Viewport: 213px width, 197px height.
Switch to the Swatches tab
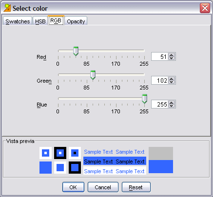pos(18,21)
